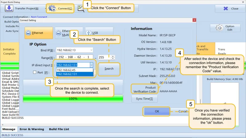
Task: Open the Error & Warning tab
Action: pos(32,129)
